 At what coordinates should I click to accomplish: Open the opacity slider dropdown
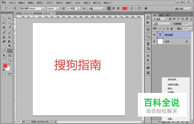191,24
